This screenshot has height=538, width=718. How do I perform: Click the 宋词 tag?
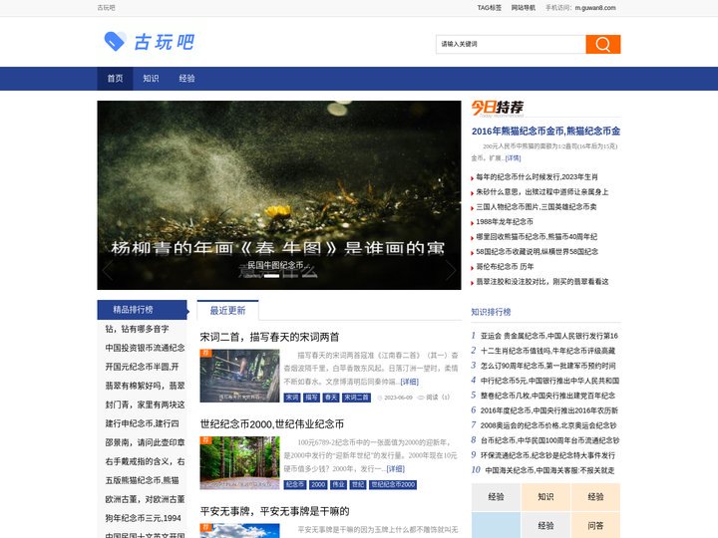pyautogui.click(x=292, y=398)
